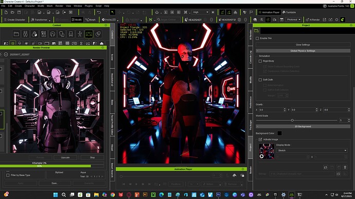Open the Transformer tool
The image size is (355, 199).
point(39,20)
